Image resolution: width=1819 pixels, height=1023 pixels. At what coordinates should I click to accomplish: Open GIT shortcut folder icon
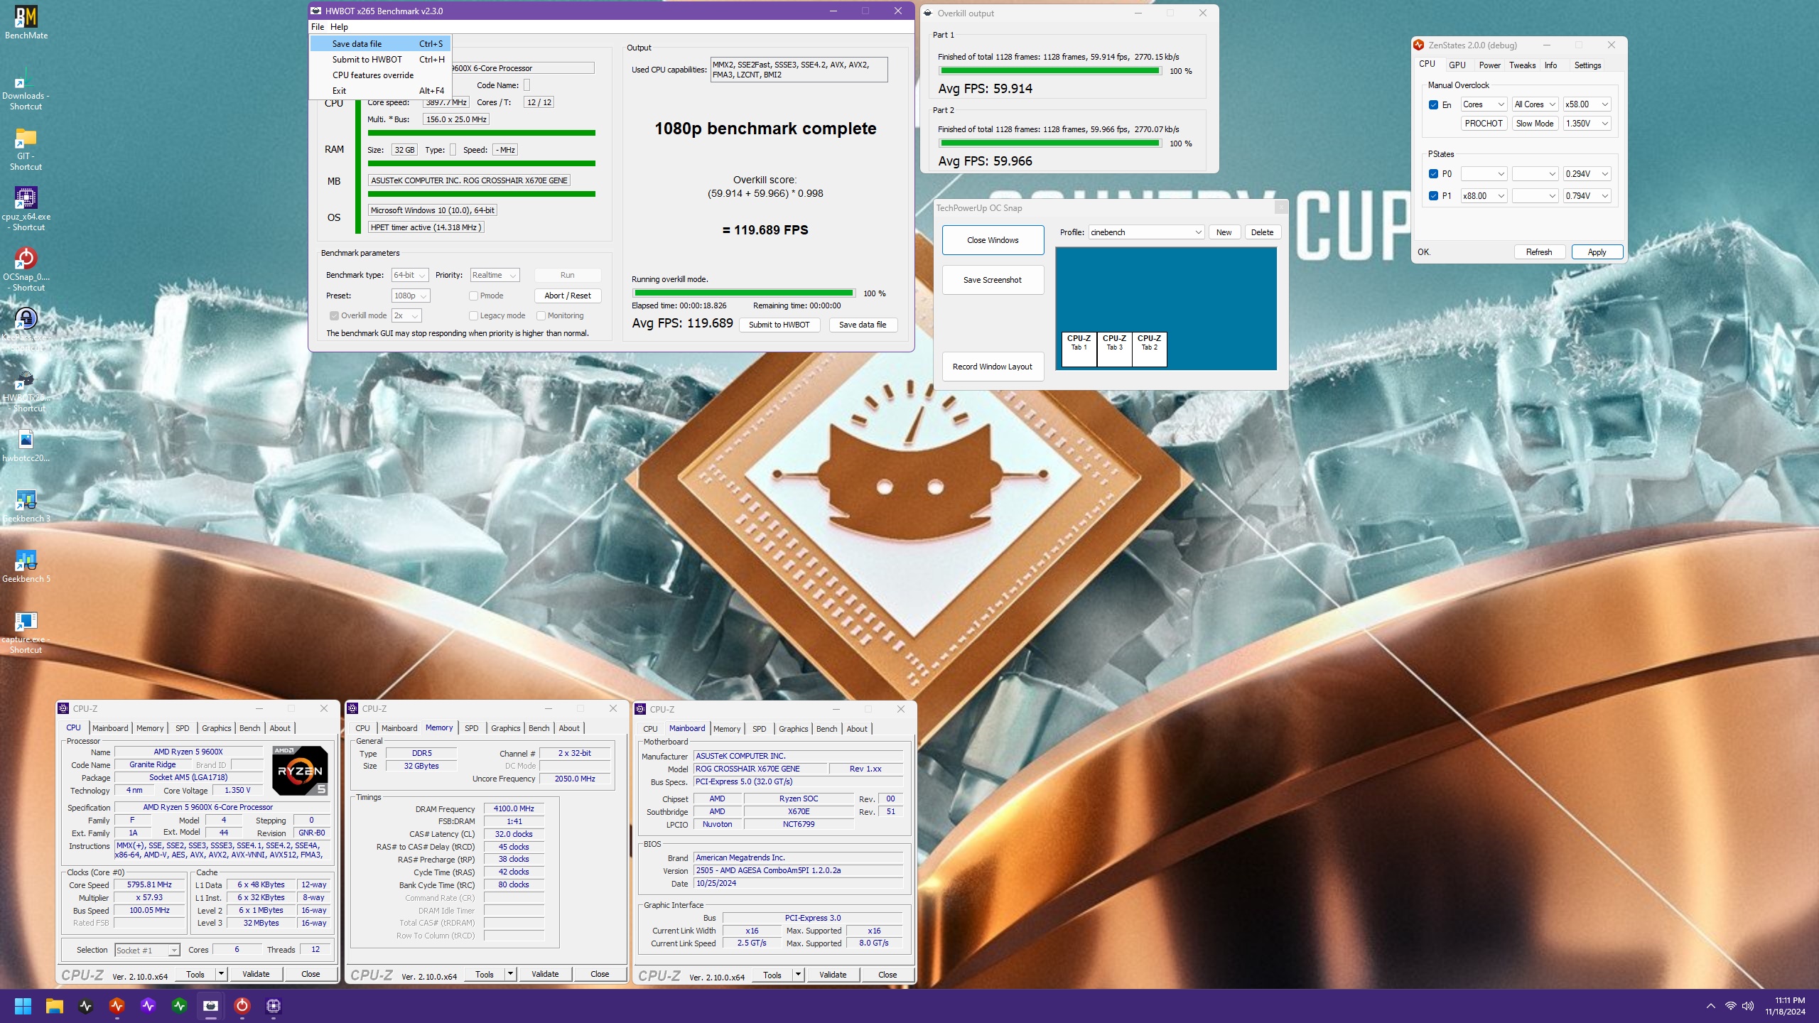(x=26, y=149)
